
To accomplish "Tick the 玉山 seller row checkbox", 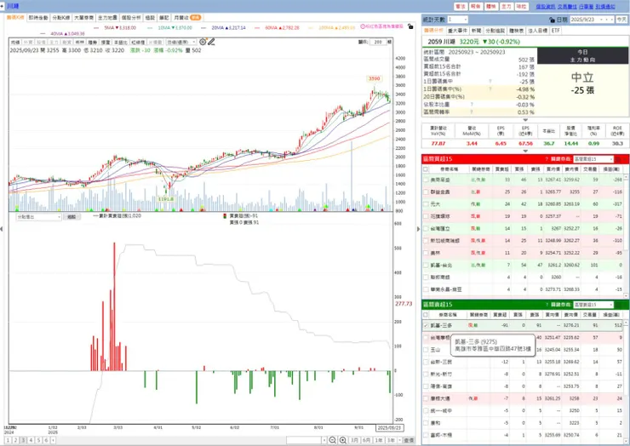I will tap(426, 350).
